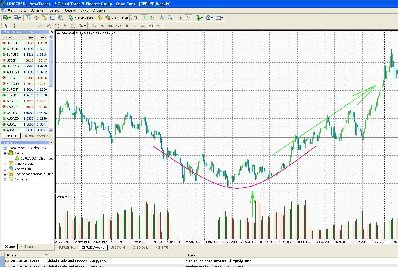The height and width of the screenshot is (267, 398).
Task: Click the Советники toolbar button
Action: [117, 18]
